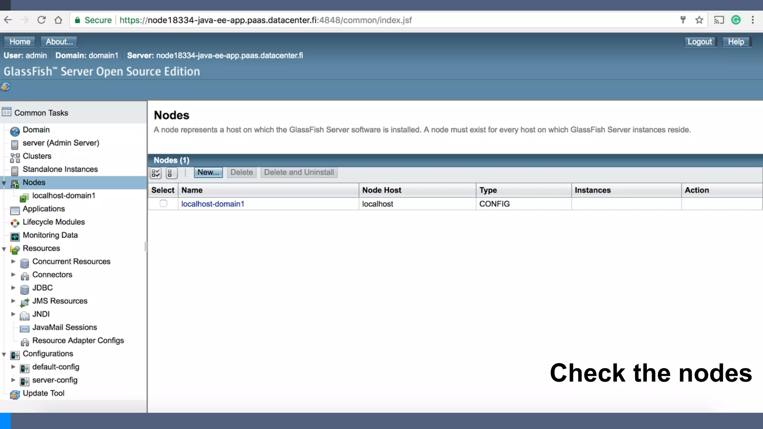Expand the server-config node
The height and width of the screenshot is (429, 763).
click(13, 380)
